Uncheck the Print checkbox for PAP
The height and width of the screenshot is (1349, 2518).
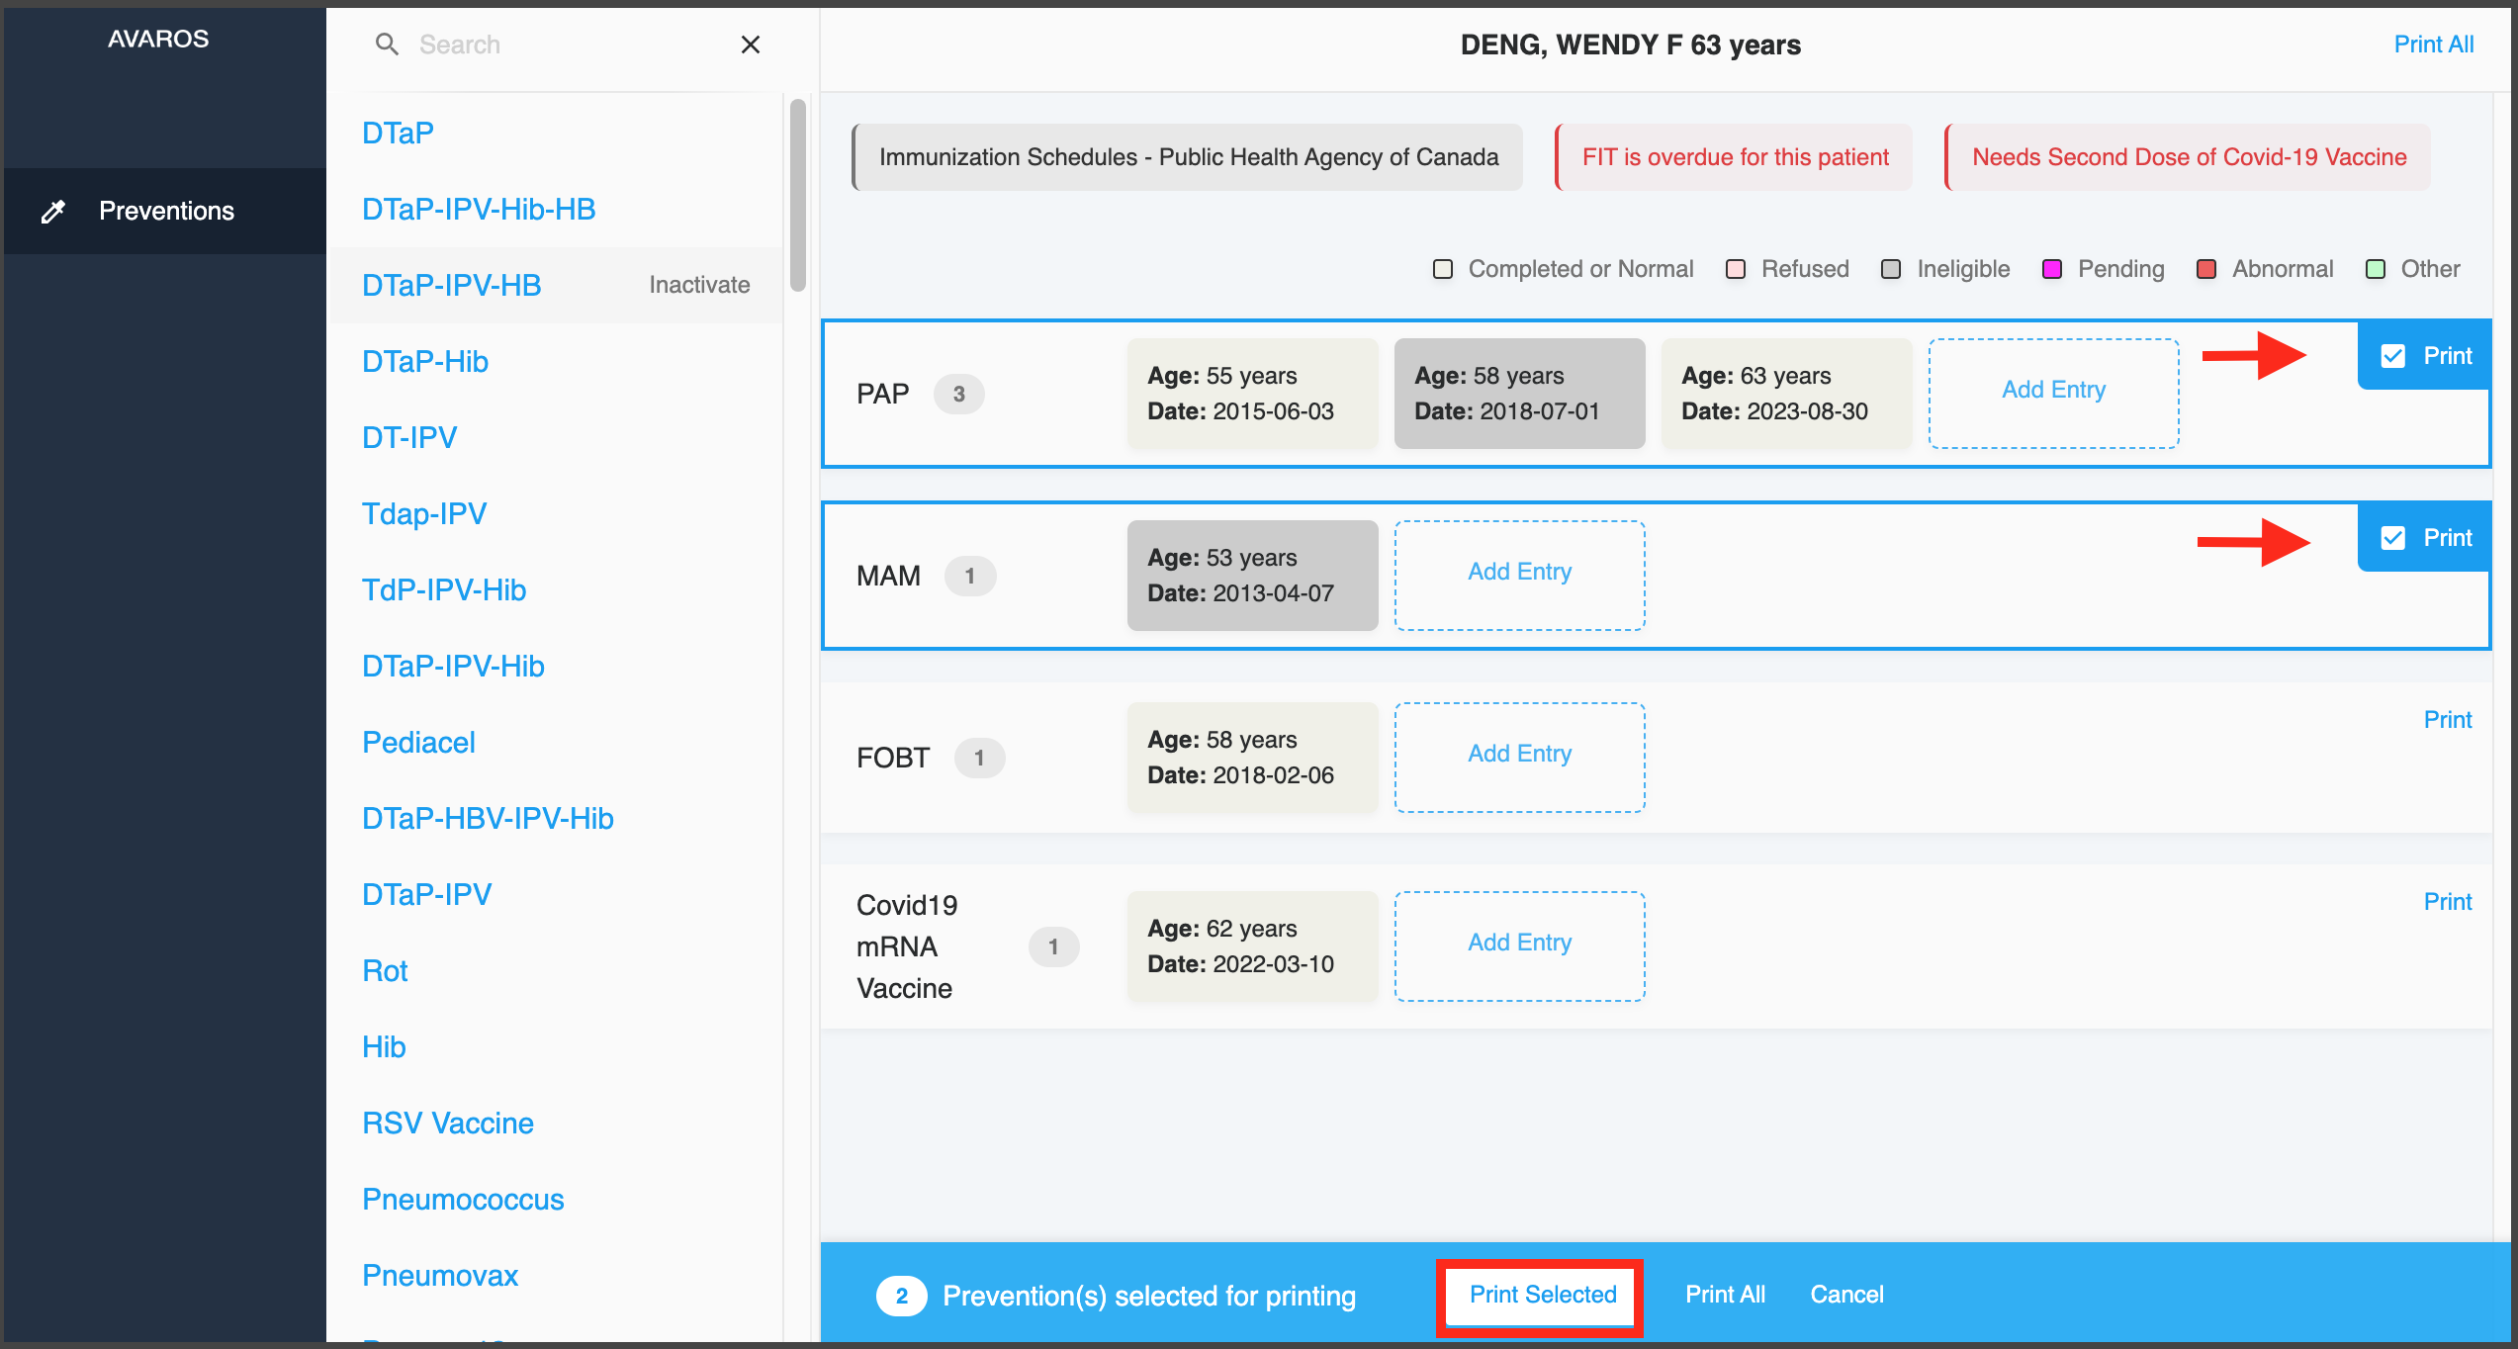click(x=2392, y=356)
